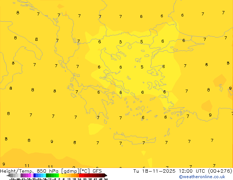This screenshot has height=180, width=233.
Task: Click the weatheronline.co.uk copyright link
Action: 202,177
